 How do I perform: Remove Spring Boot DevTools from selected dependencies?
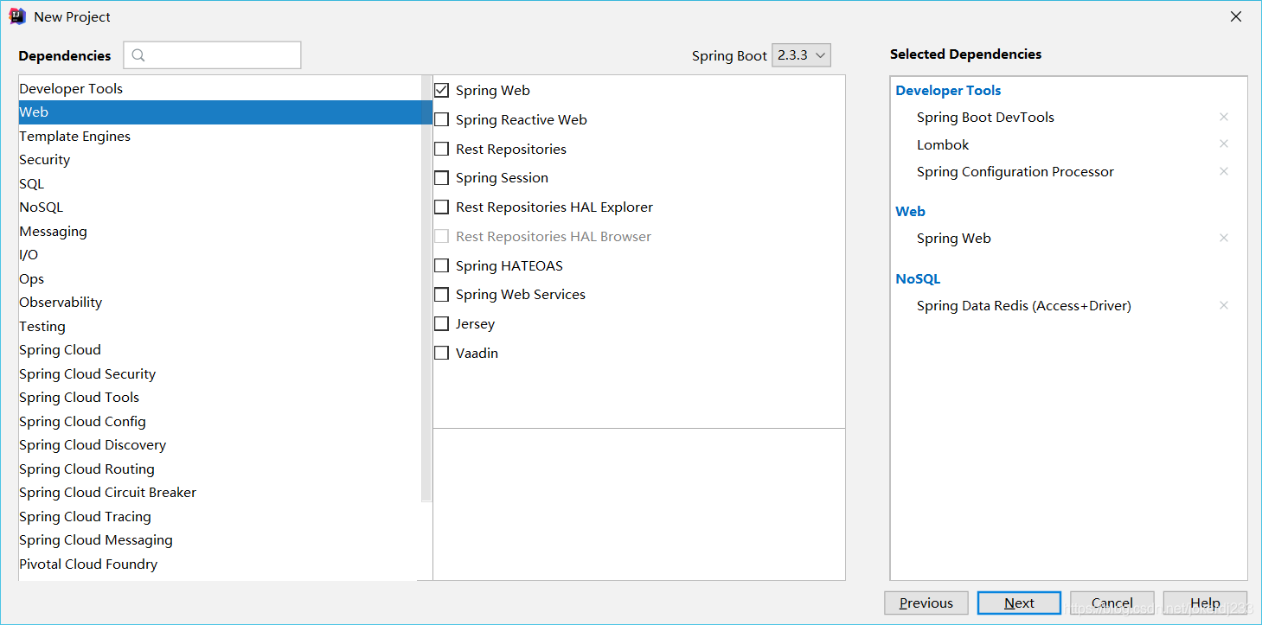point(1223,117)
